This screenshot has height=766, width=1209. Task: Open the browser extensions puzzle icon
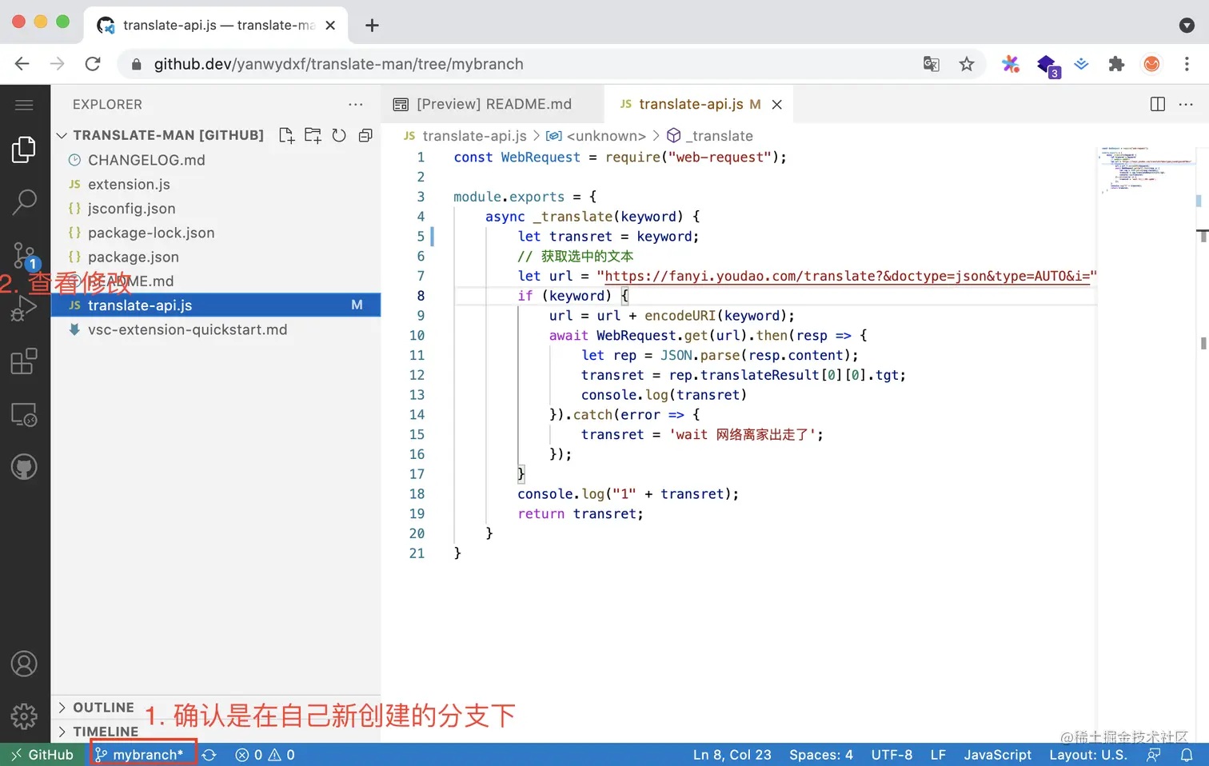pos(1116,64)
